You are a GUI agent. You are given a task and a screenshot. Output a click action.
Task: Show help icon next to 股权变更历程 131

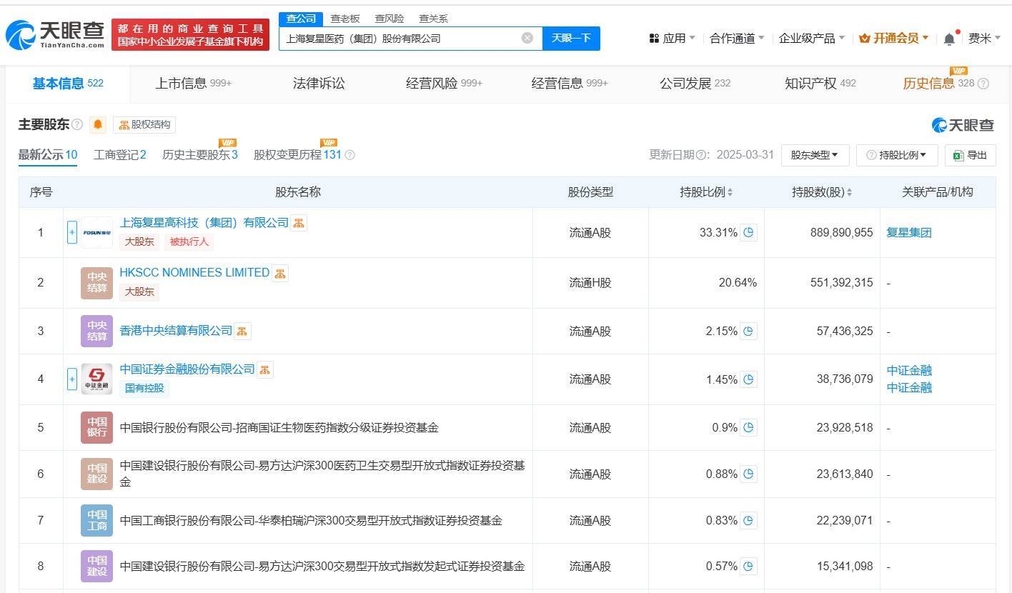(349, 155)
